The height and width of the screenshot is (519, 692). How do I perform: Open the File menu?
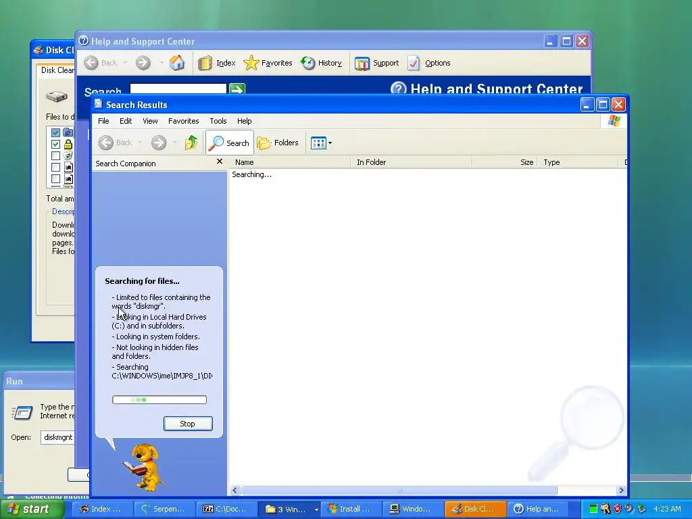click(103, 121)
